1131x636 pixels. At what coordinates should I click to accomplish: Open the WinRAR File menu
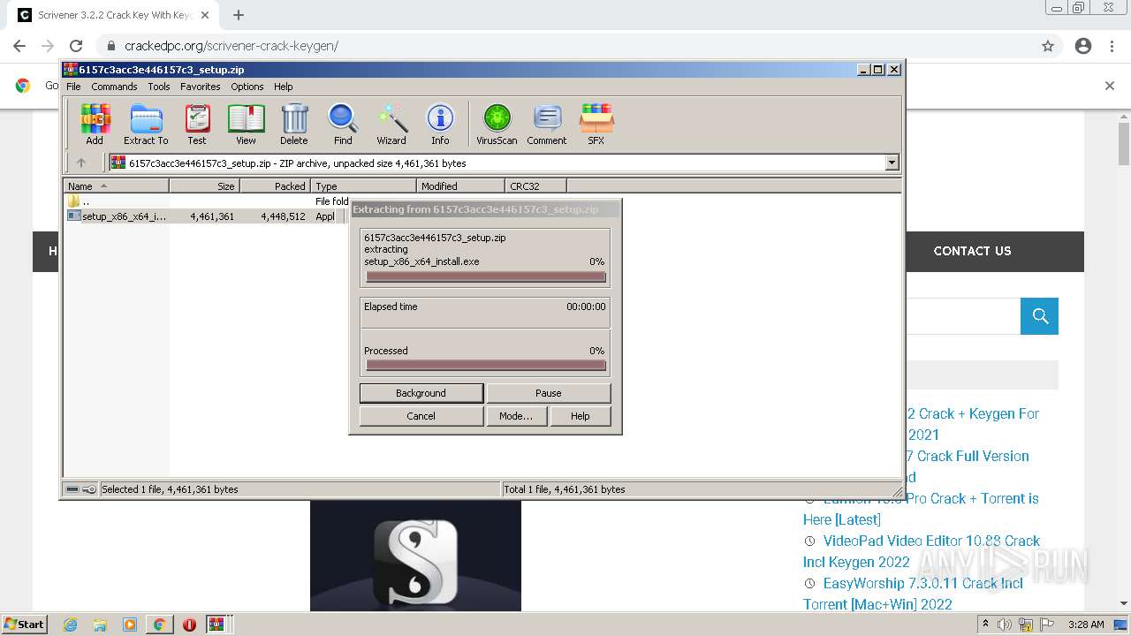point(73,87)
